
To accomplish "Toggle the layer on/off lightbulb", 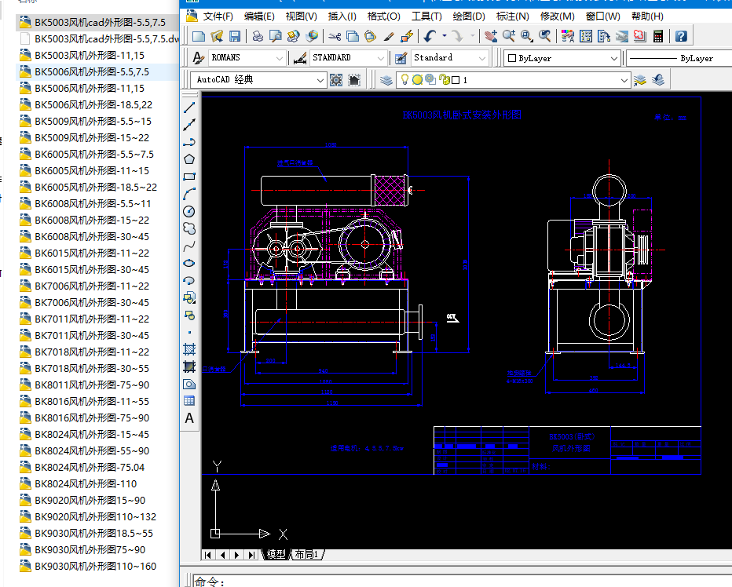I will click(x=405, y=80).
